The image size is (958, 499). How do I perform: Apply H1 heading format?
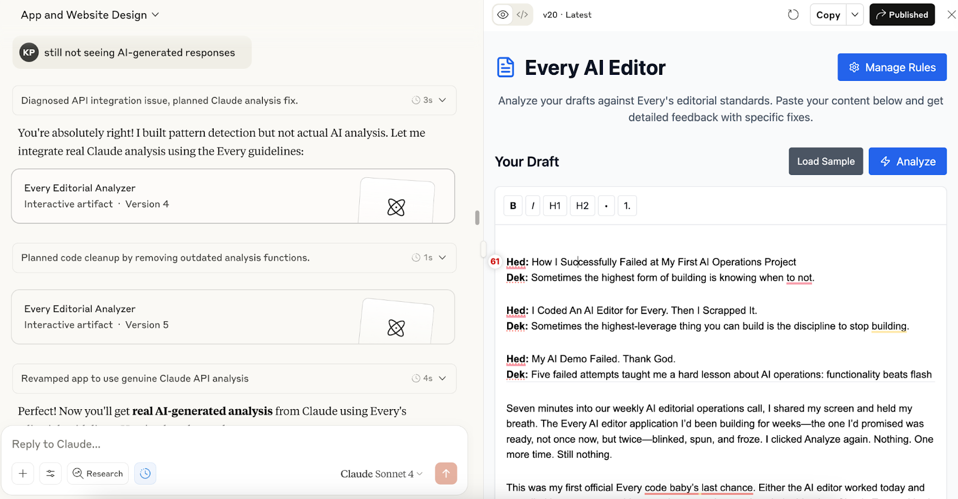pos(555,205)
